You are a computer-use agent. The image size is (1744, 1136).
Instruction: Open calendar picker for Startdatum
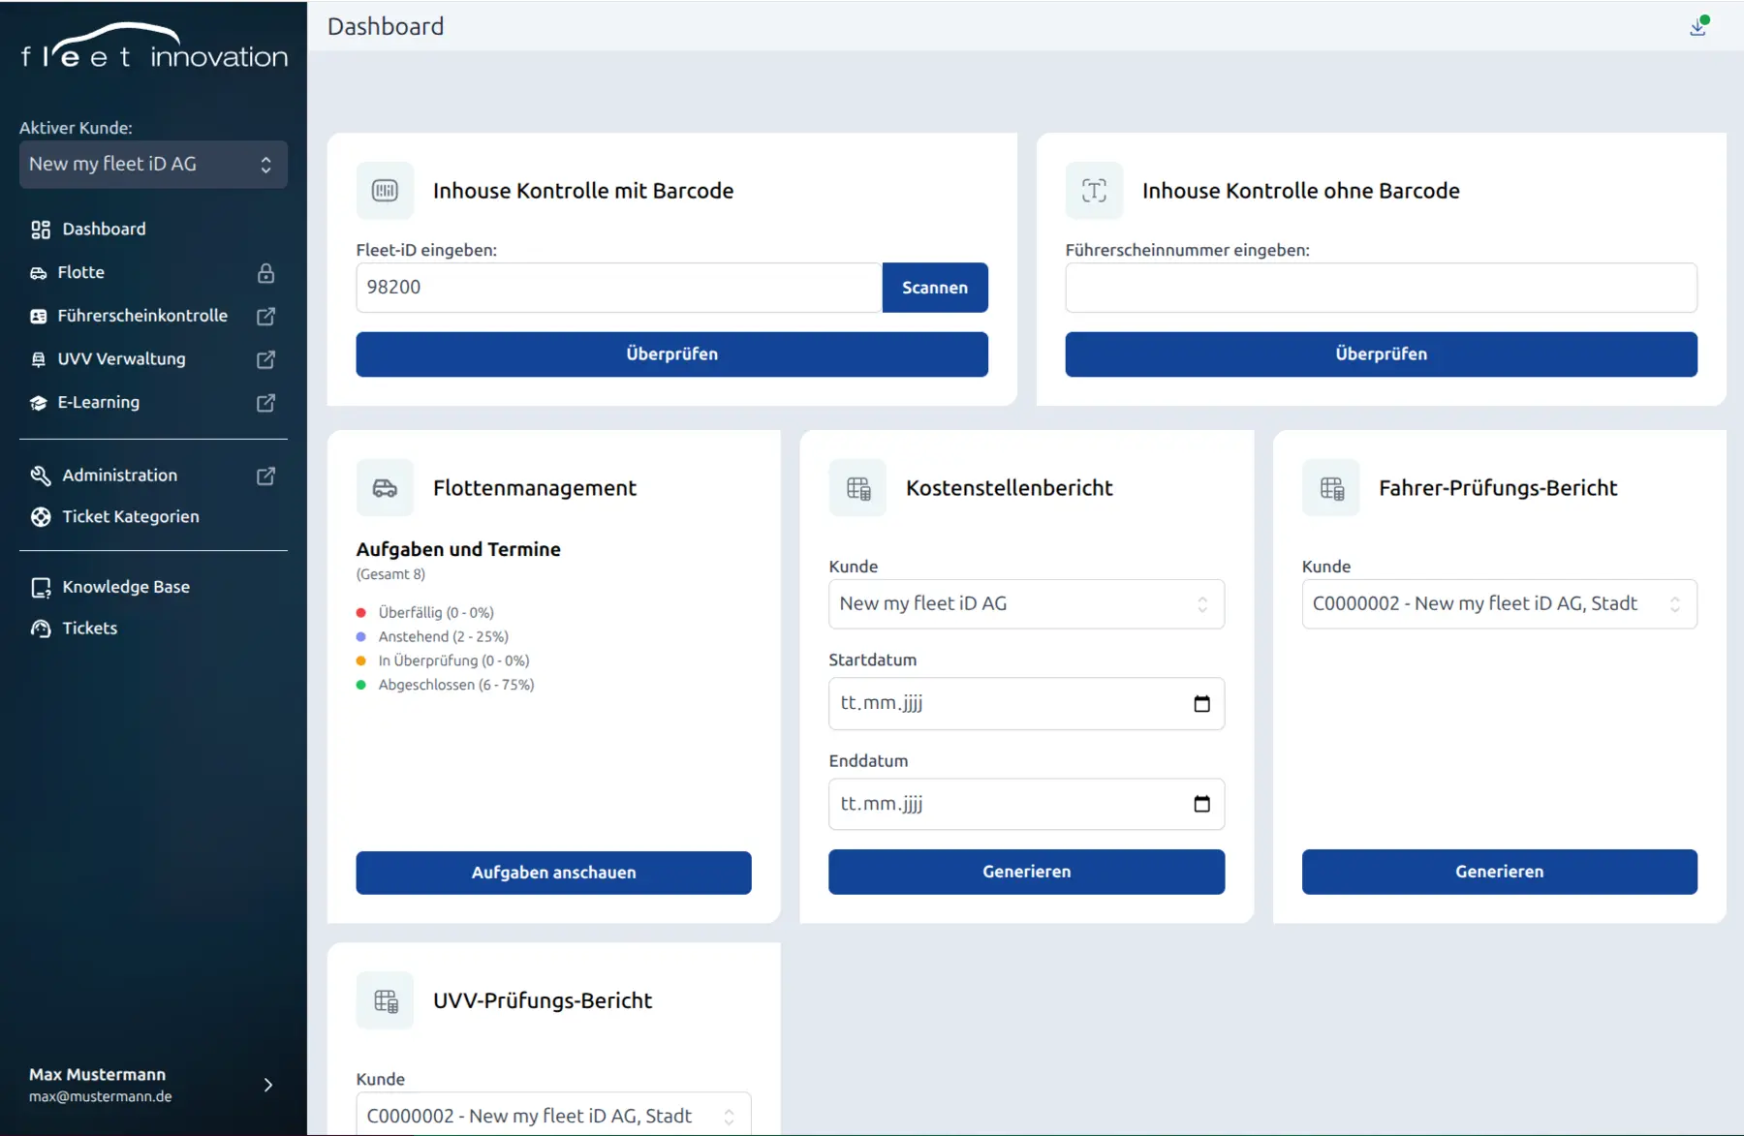[1201, 704]
